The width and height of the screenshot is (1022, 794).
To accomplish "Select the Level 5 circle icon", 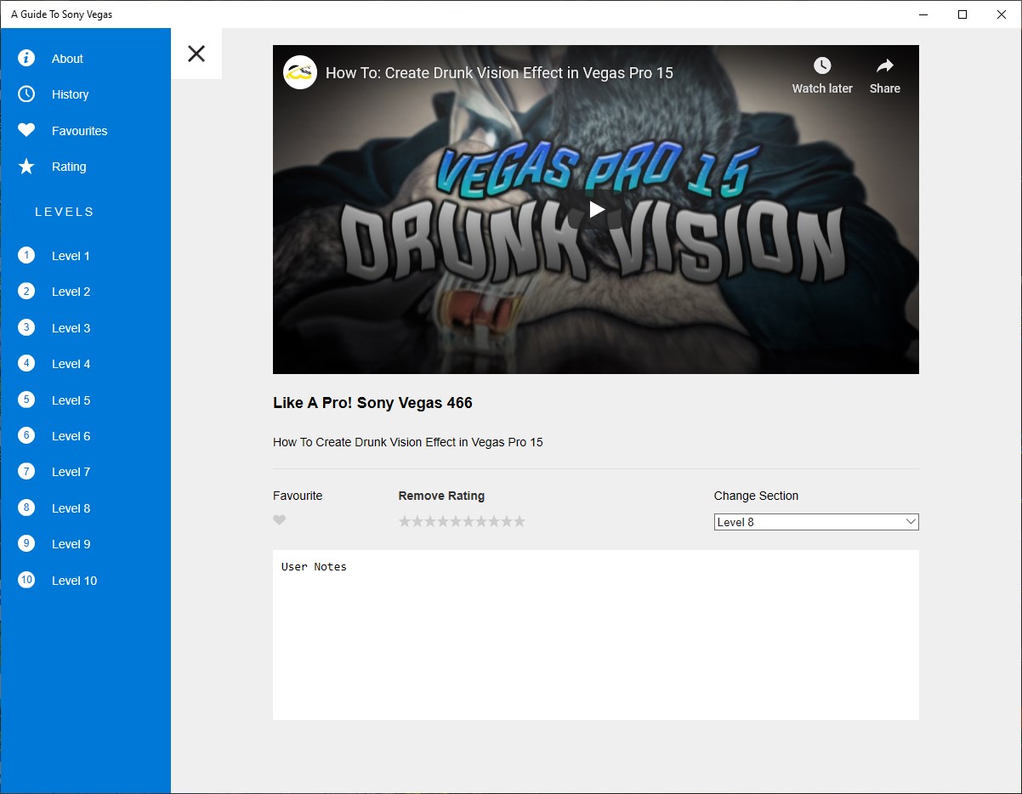I will click(x=26, y=400).
